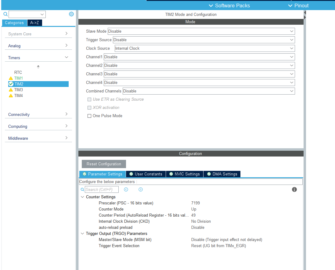Select TIM4 in the Timers list
The height and width of the screenshot is (270, 335).
click(x=19, y=96)
